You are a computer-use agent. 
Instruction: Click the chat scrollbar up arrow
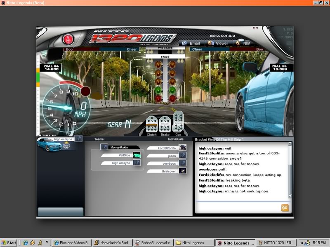tap(290, 144)
